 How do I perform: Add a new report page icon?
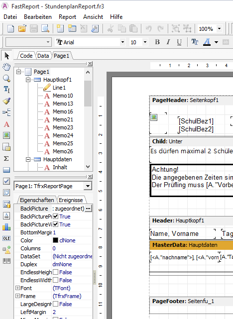pyautogui.click(x=60, y=28)
